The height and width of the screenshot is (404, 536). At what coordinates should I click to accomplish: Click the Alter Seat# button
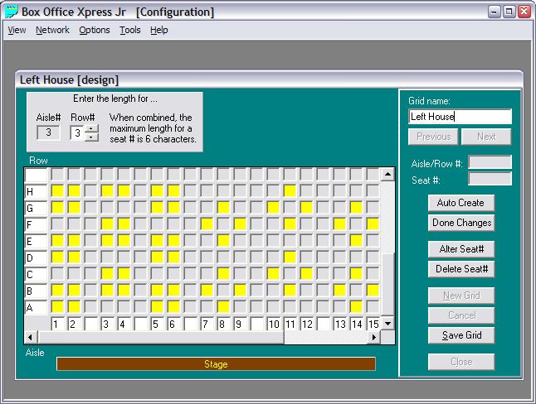(460, 249)
